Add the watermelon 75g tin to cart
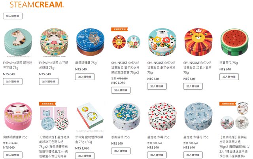The width and height of the screenshot is (253, 159). tap(229, 77)
